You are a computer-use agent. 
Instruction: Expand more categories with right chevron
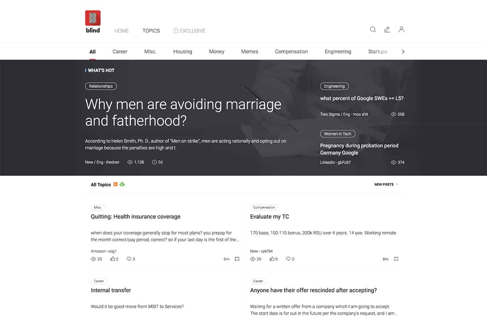(x=403, y=51)
